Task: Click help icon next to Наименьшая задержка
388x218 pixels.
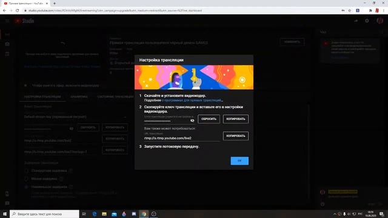Action: [x=71, y=187]
